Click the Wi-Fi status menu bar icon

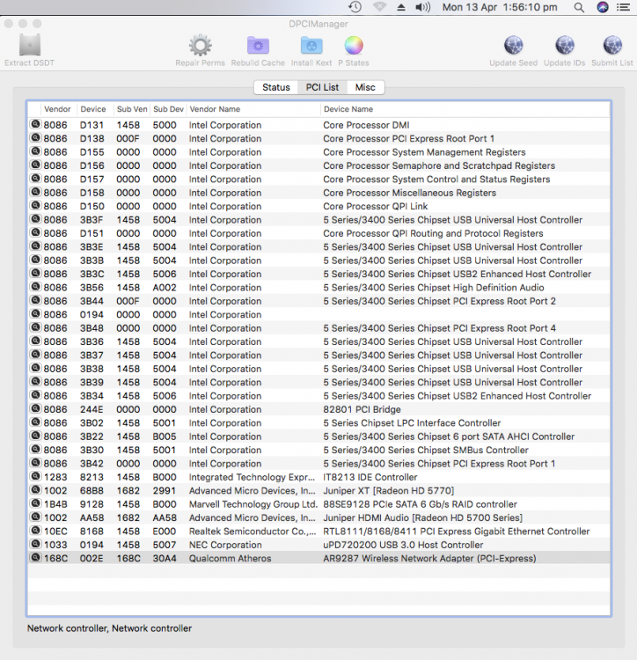[379, 7]
